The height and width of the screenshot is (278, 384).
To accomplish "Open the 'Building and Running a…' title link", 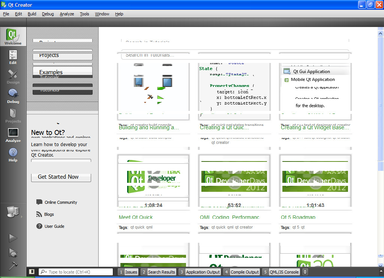I will [149, 127].
